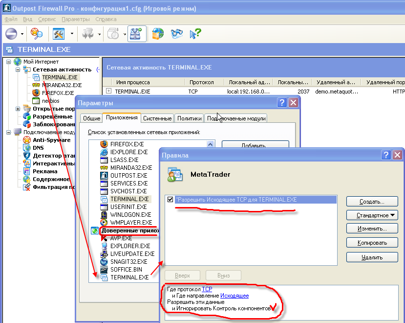The width and height of the screenshot is (405, 323).
Task: Click the Исходящее direction link
Action: pyautogui.click(x=234, y=296)
